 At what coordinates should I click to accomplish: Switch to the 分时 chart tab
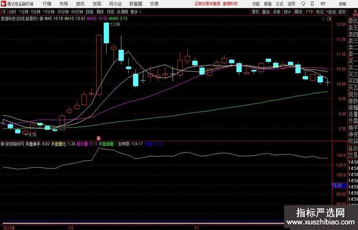coord(13,12)
